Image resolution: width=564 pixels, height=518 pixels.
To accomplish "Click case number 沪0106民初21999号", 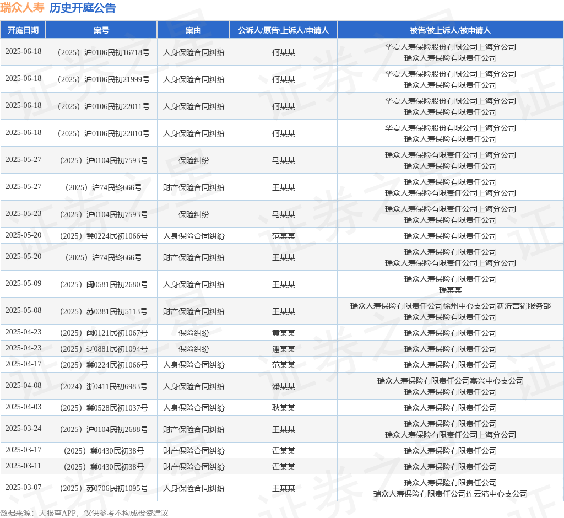I will [x=104, y=79].
